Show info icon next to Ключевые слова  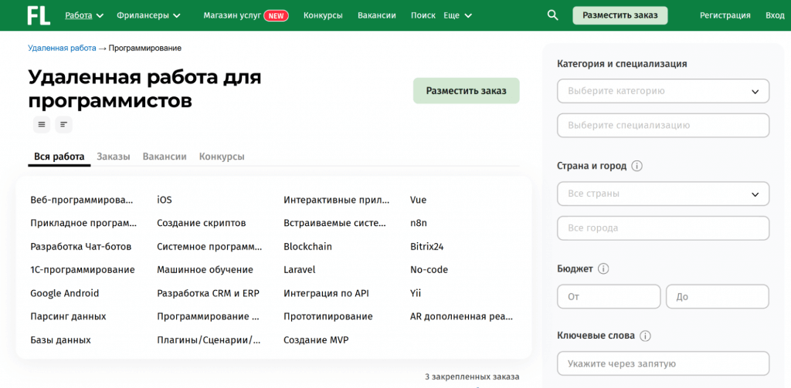(645, 336)
